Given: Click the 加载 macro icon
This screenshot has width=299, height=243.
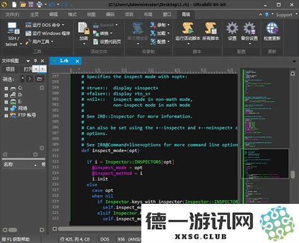Looking at the screenshot, I should click(153, 33).
